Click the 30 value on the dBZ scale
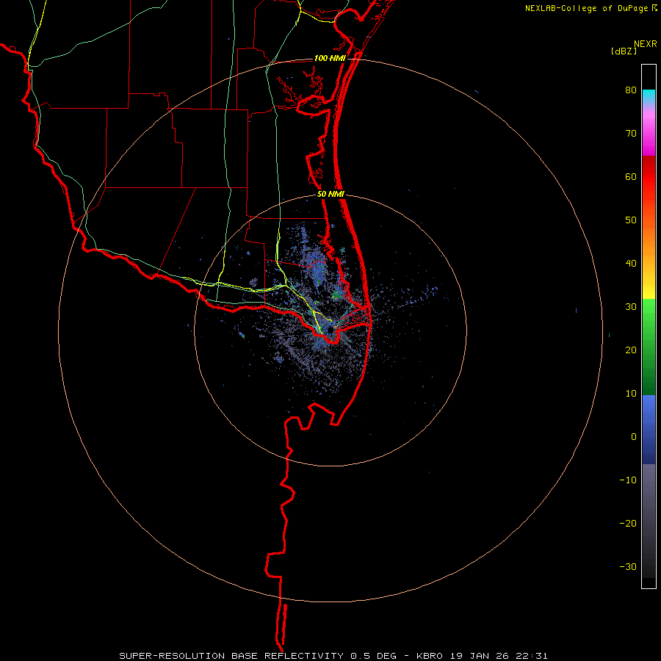 click(631, 306)
